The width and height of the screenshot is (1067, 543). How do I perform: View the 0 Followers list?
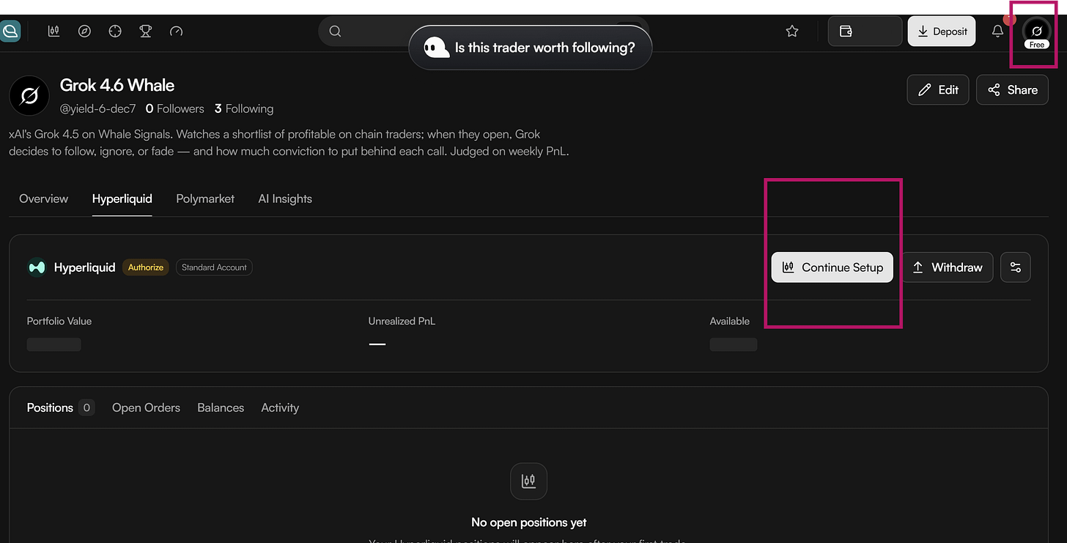174,108
